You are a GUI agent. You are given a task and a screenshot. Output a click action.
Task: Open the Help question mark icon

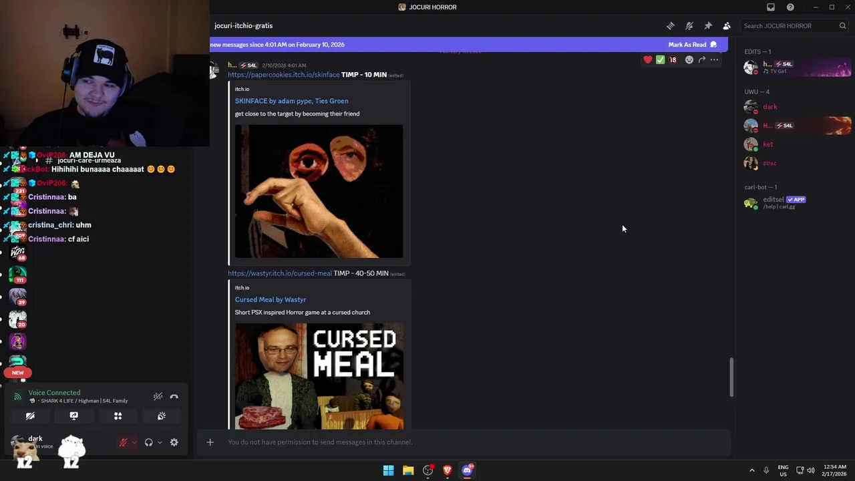pyautogui.click(x=791, y=7)
